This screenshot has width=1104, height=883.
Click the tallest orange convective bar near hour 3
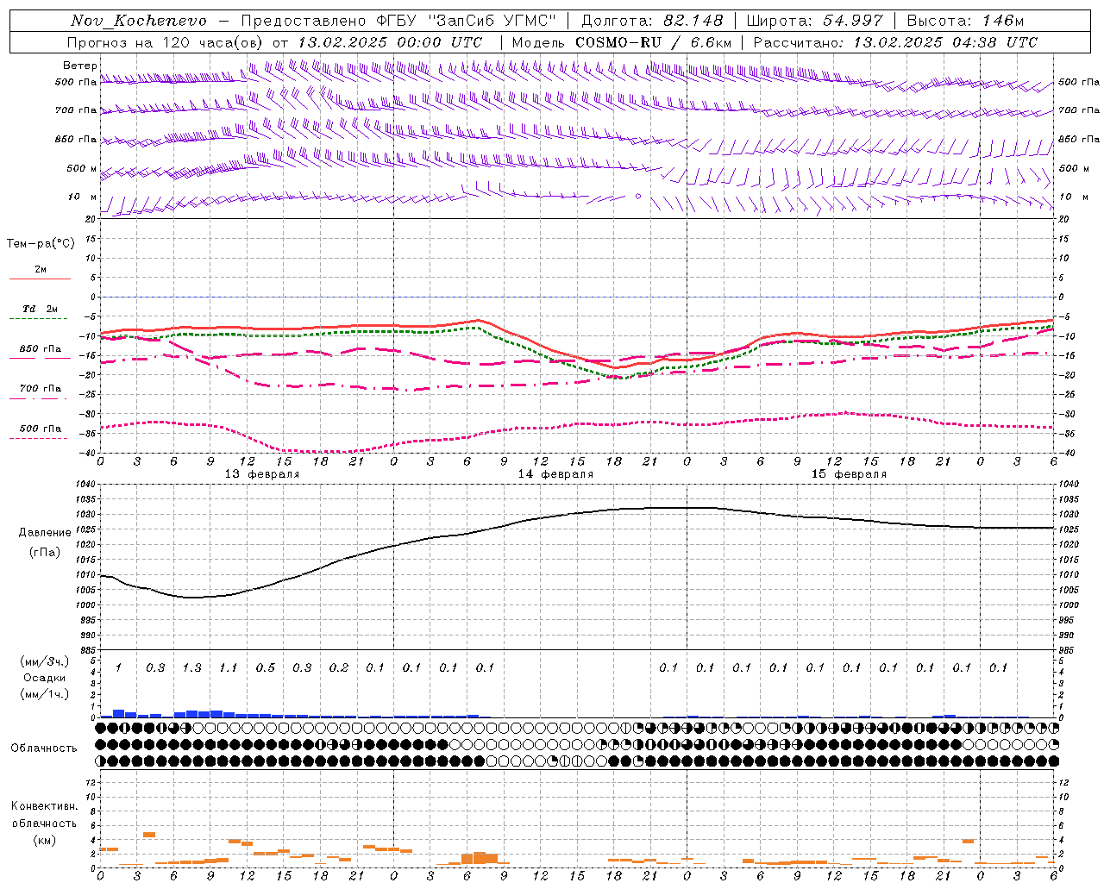[x=149, y=835]
